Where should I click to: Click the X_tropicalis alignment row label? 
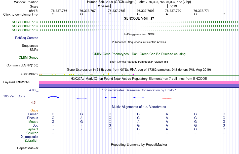pos(30,137)
